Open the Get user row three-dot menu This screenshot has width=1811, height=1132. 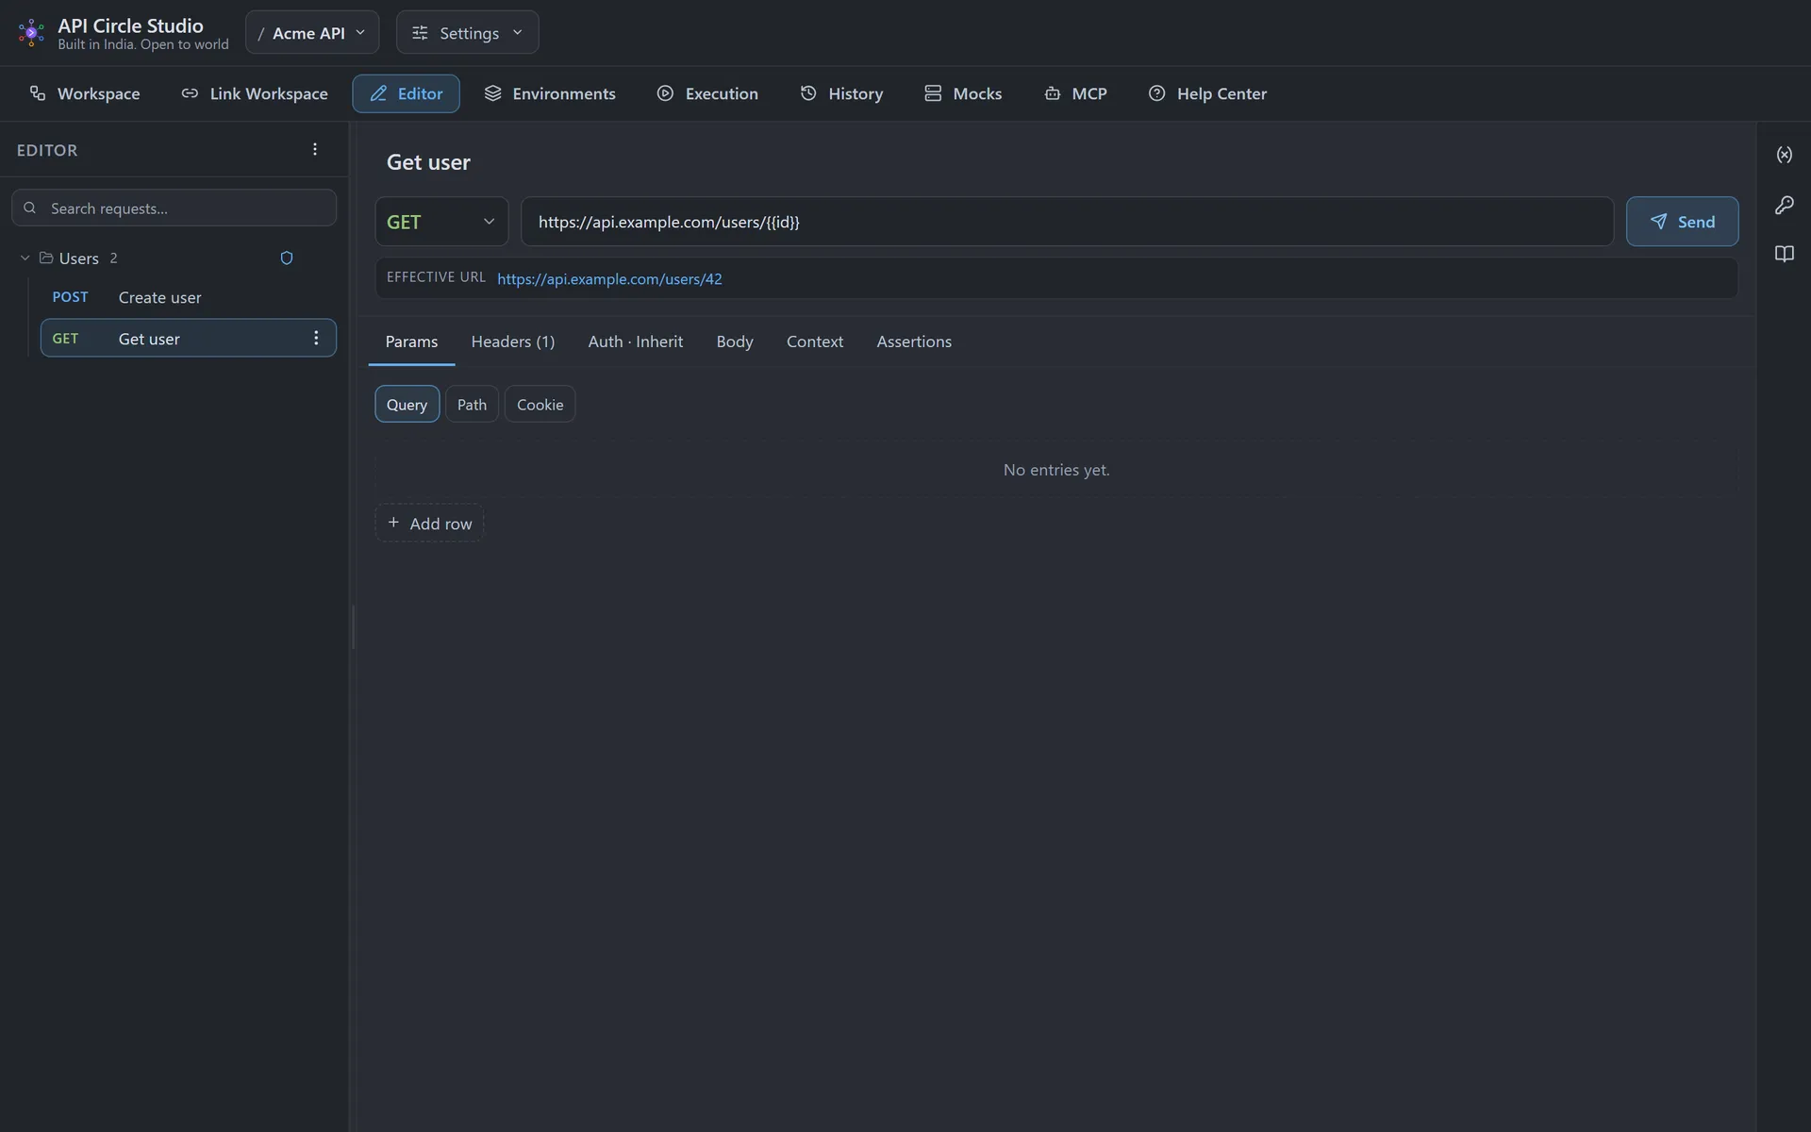[x=316, y=338]
